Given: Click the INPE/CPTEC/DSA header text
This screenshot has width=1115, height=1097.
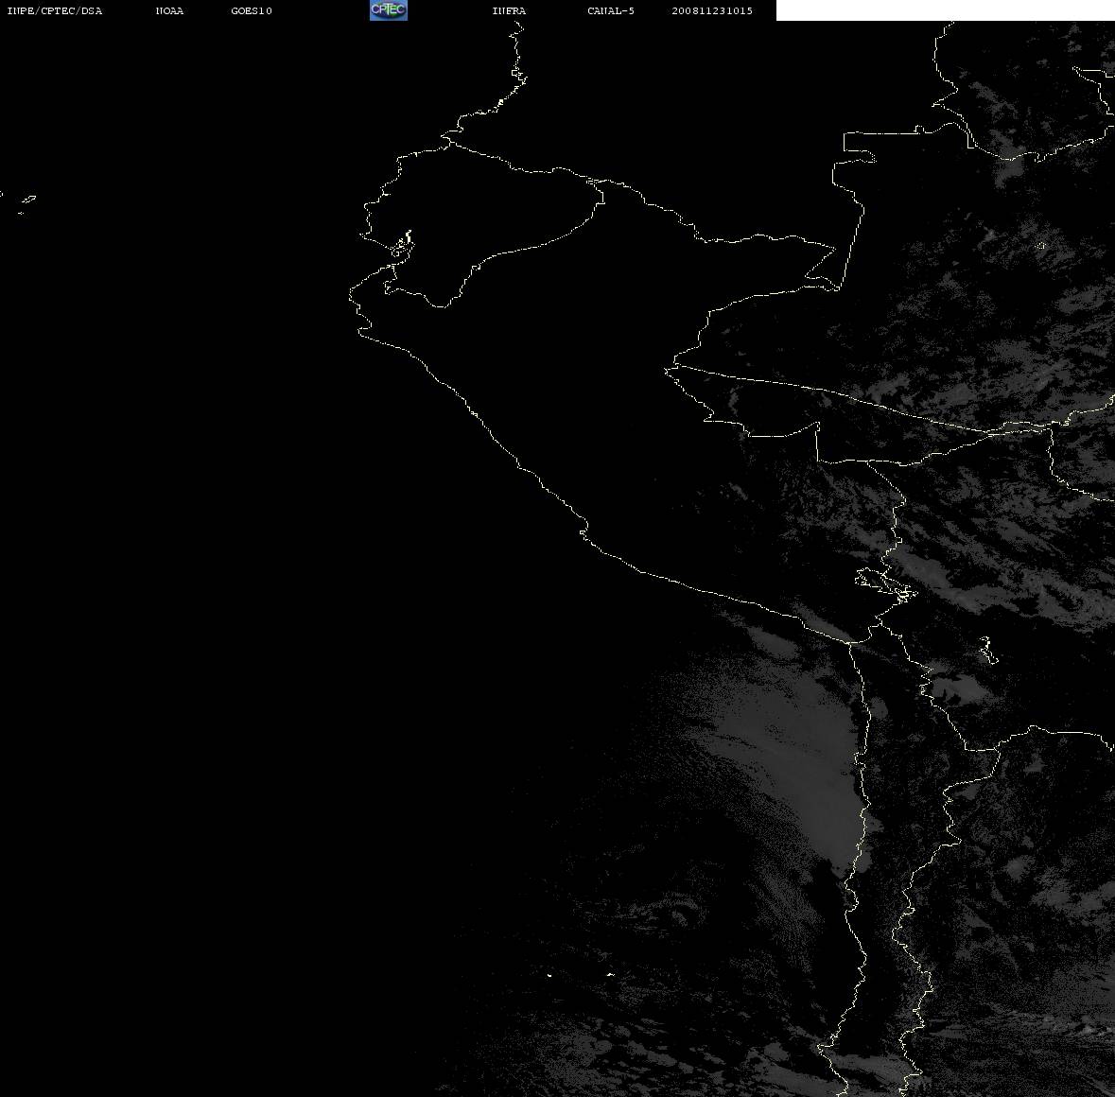Looking at the screenshot, I should (x=55, y=10).
